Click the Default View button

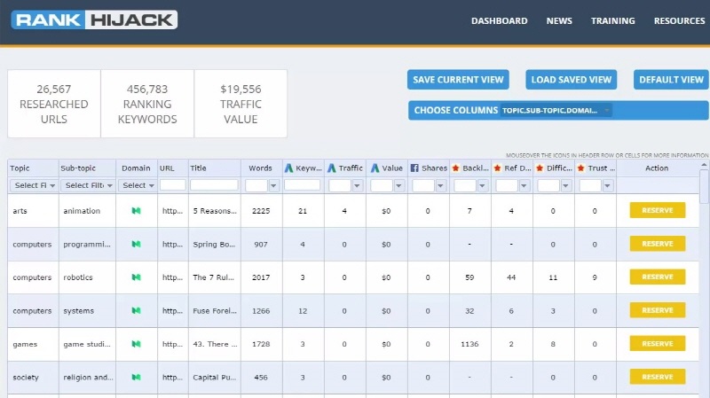tap(671, 80)
